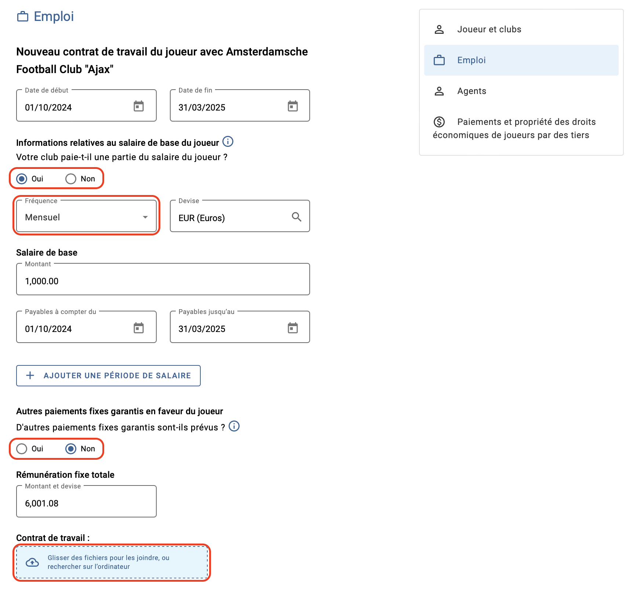
Task: Open calendar picker for Date de fin
Action: pos(292,107)
